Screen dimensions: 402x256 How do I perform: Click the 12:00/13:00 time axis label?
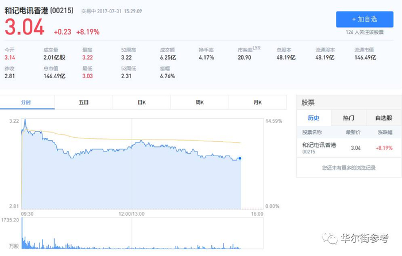(132, 214)
